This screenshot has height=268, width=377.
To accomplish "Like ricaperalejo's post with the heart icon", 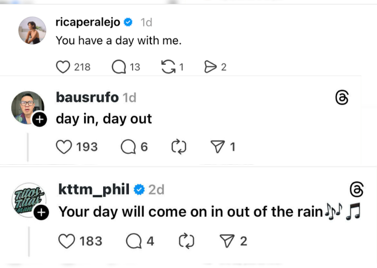I will coord(63,67).
